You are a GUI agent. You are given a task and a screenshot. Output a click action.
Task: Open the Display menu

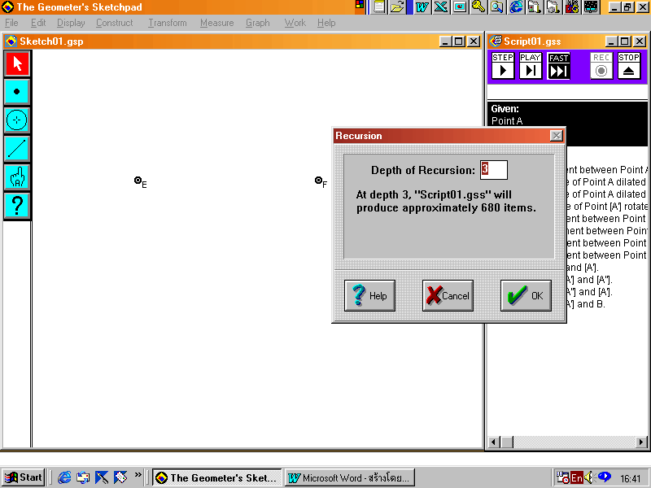(x=71, y=23)
